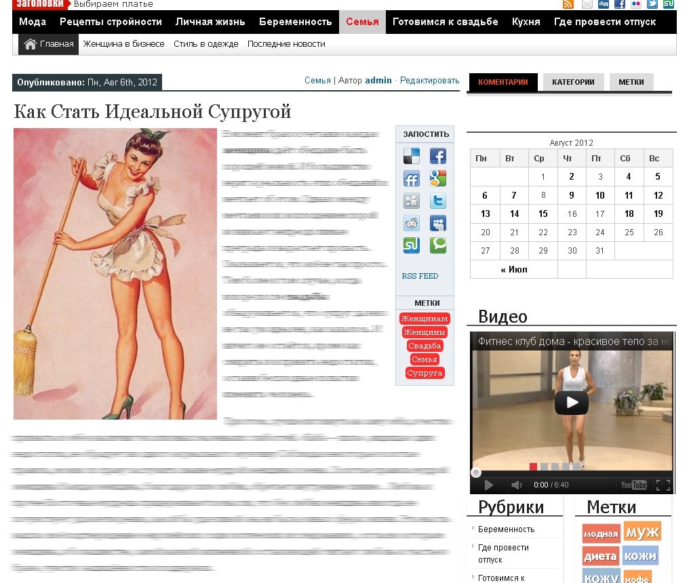Share article via Reddit icon
The width and height of the screenshot is (689, 583).
(412, 223)
